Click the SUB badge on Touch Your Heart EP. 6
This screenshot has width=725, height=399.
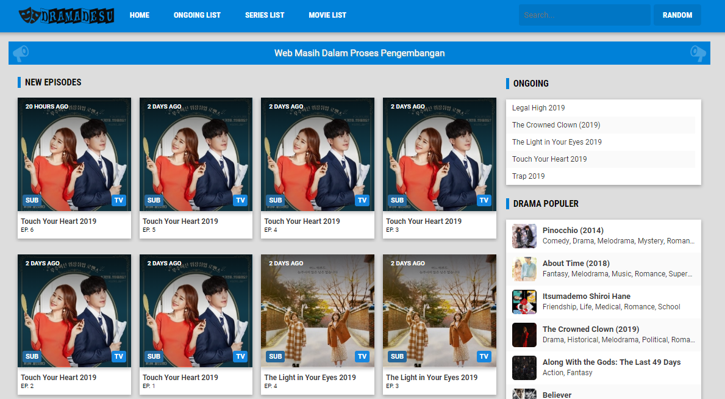pyautogui.click(x=32, y=200)
